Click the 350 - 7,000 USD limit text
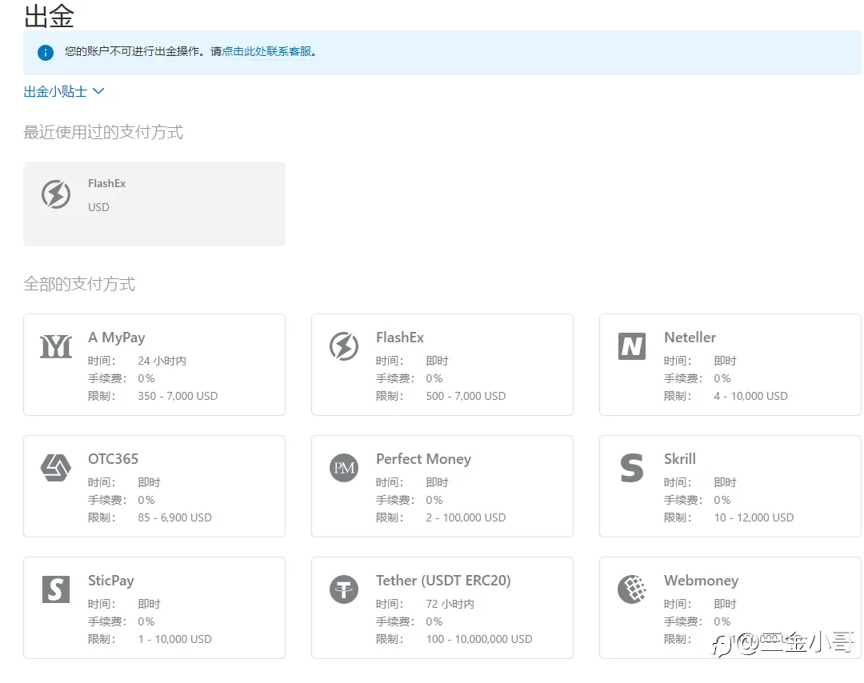This screenshot has height=683, width=864. (x=178, y=396)
